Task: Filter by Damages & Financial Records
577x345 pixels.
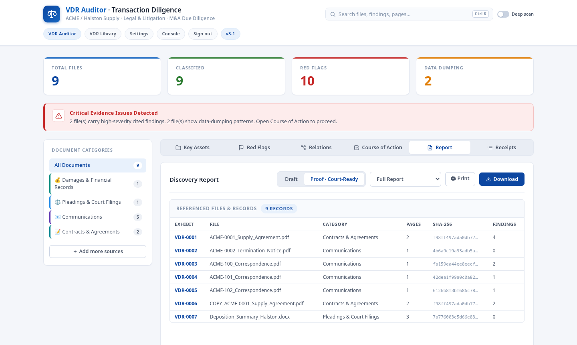Action: pos(98,184)
